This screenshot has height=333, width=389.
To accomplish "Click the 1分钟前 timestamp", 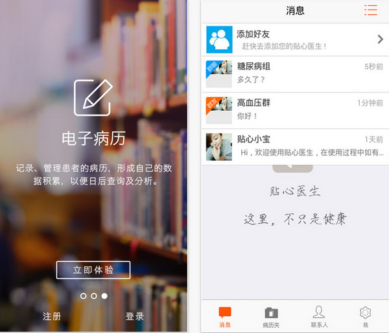I will point(370,103).
